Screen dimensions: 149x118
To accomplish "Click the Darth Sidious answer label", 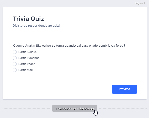I will pyautogui.click(x=28, y=52).
